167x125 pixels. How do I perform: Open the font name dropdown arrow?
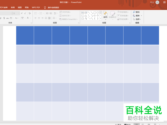[11, 13]
